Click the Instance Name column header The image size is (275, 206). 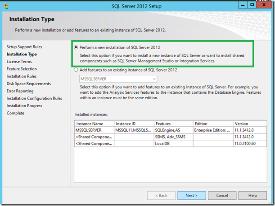95,124
